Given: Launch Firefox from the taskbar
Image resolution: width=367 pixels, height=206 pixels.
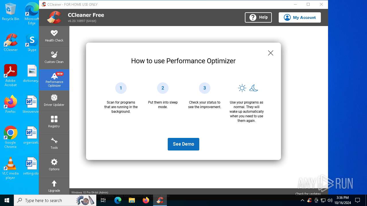Looking at the screenshot, I should pyautogui.click(x=146, y=200).
